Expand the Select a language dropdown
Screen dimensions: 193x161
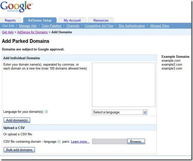[x=119, y=112]
